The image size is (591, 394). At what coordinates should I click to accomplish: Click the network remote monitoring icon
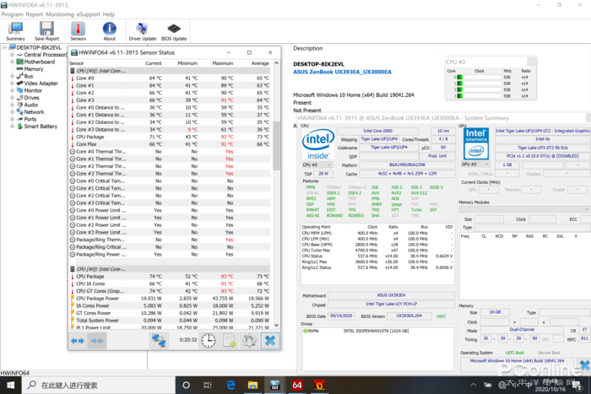click(159, 340)
